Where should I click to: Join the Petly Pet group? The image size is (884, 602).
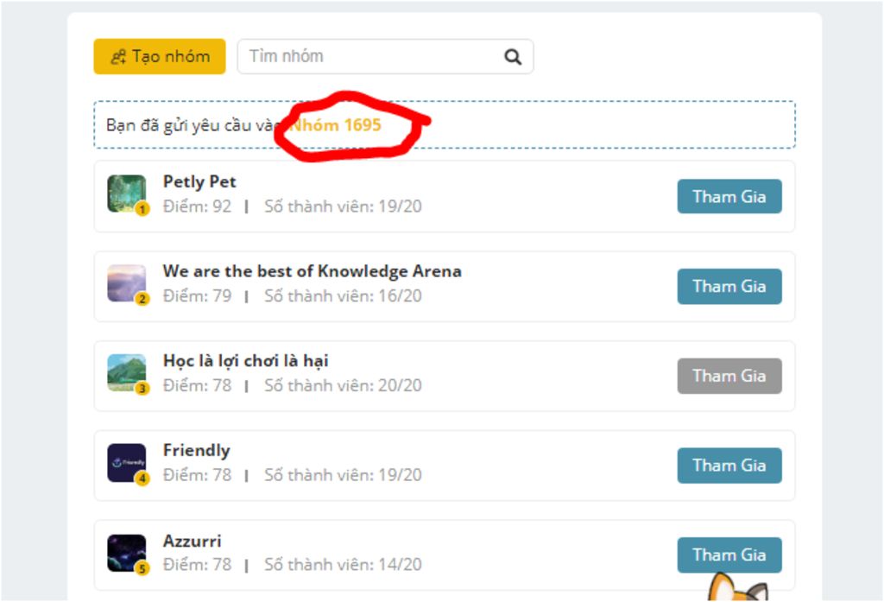coord(729,196)
